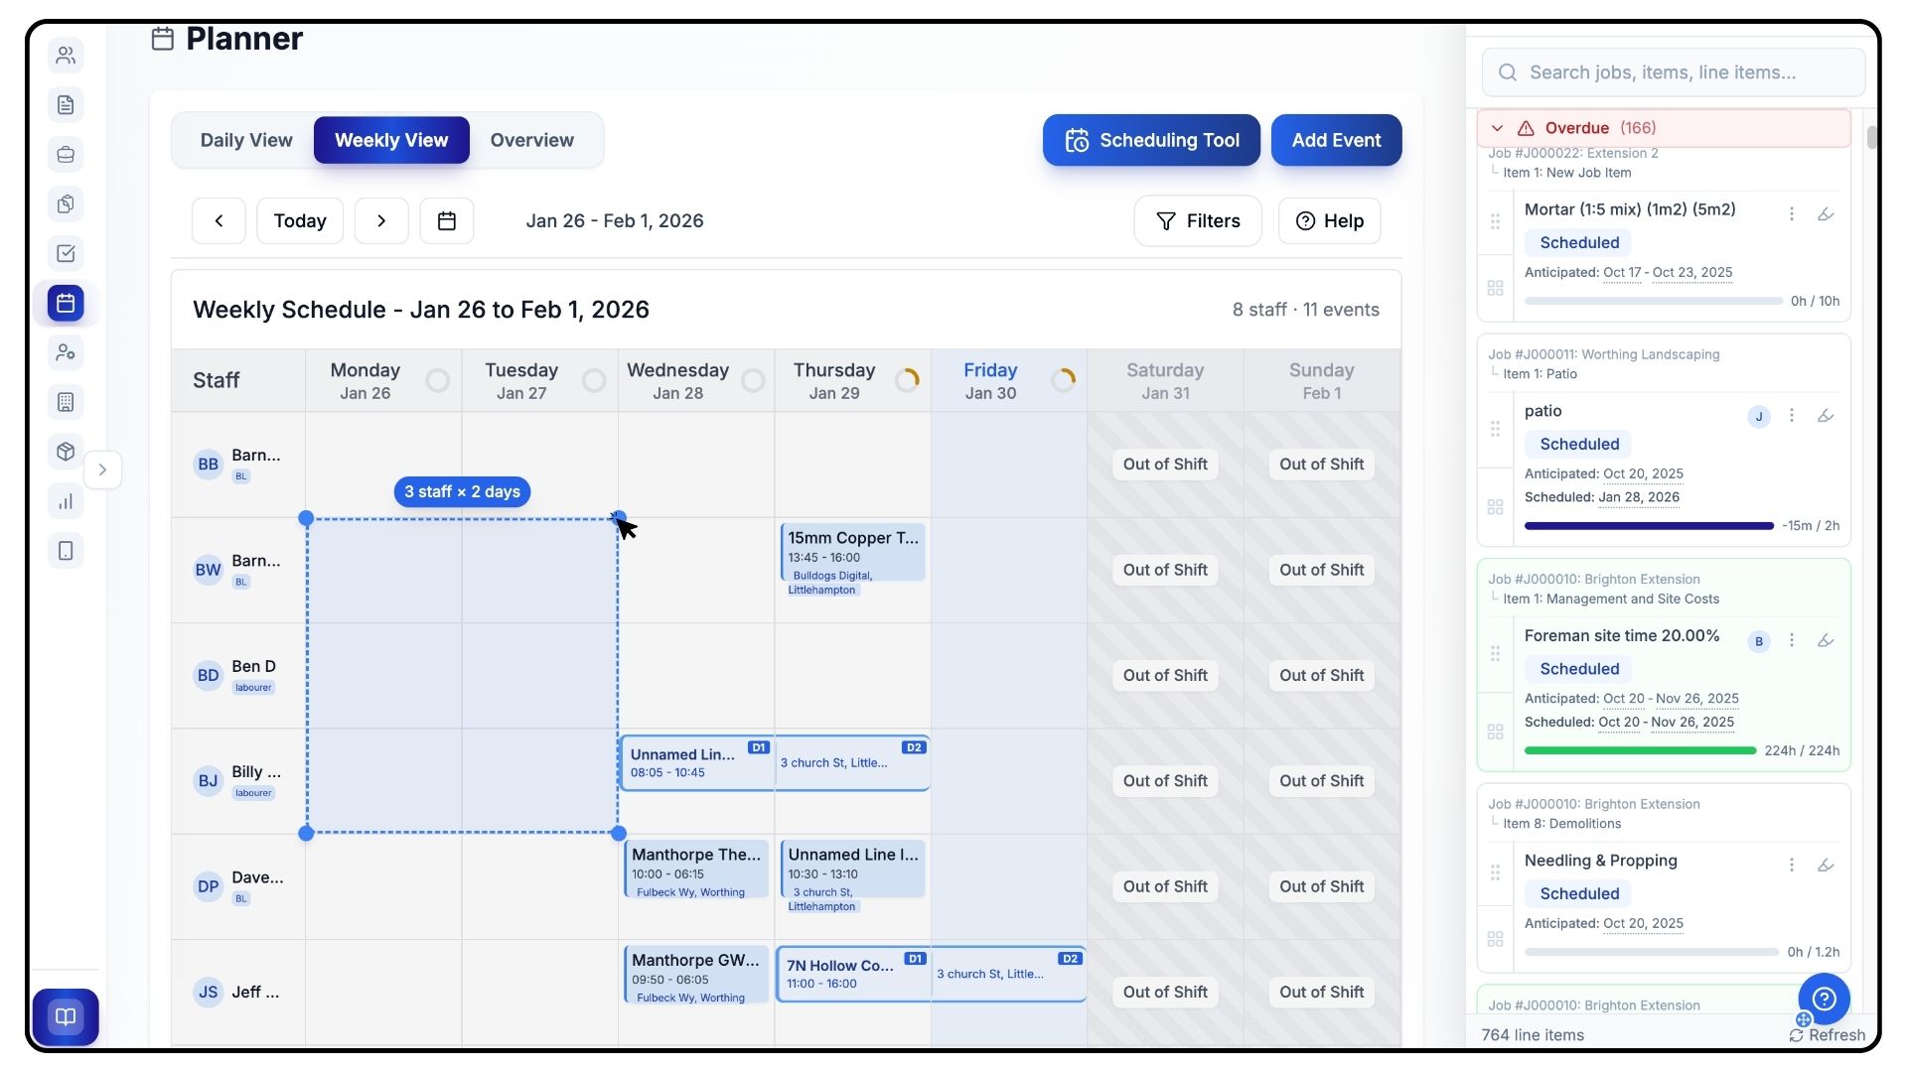Switch to the Overview tab
This screenshot has height=1072, width=1907.
[x=531, y=140]
